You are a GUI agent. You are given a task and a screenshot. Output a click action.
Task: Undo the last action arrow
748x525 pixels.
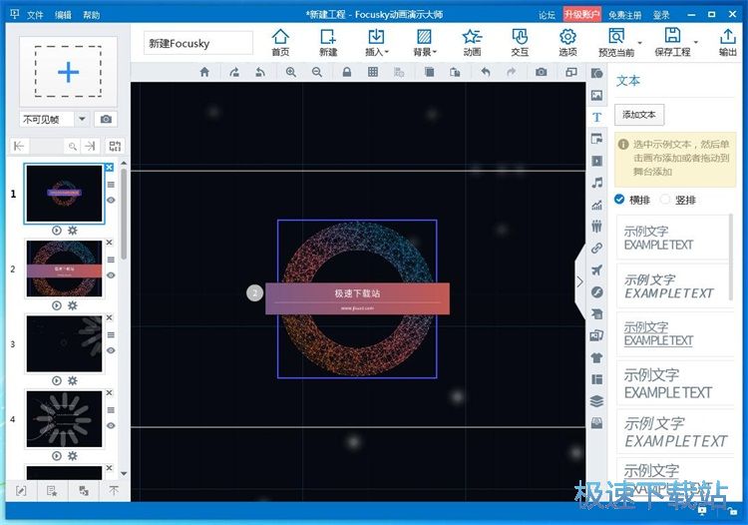click(486, 72)
